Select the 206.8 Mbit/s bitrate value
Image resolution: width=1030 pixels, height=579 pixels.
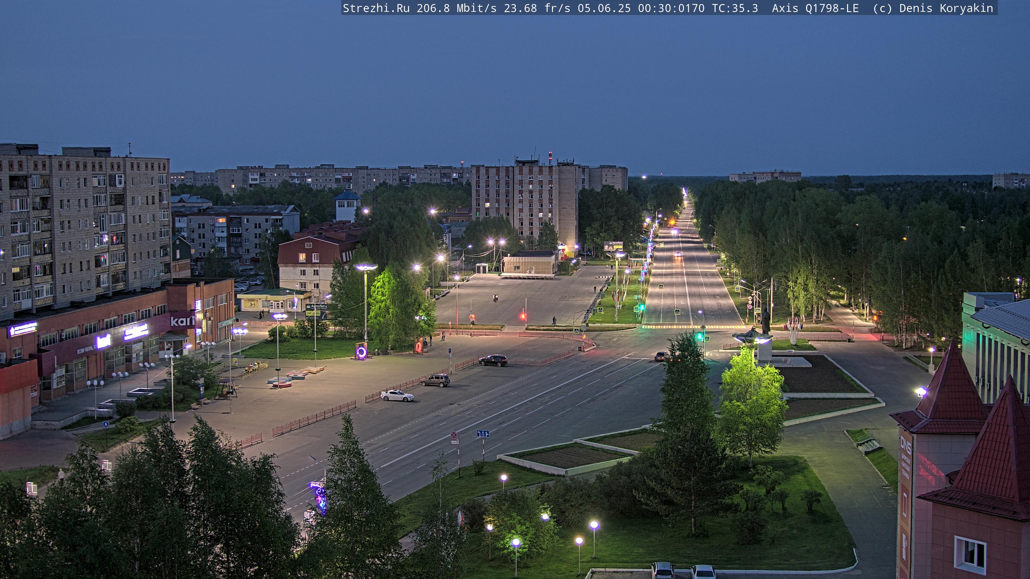tap(456, 8)
